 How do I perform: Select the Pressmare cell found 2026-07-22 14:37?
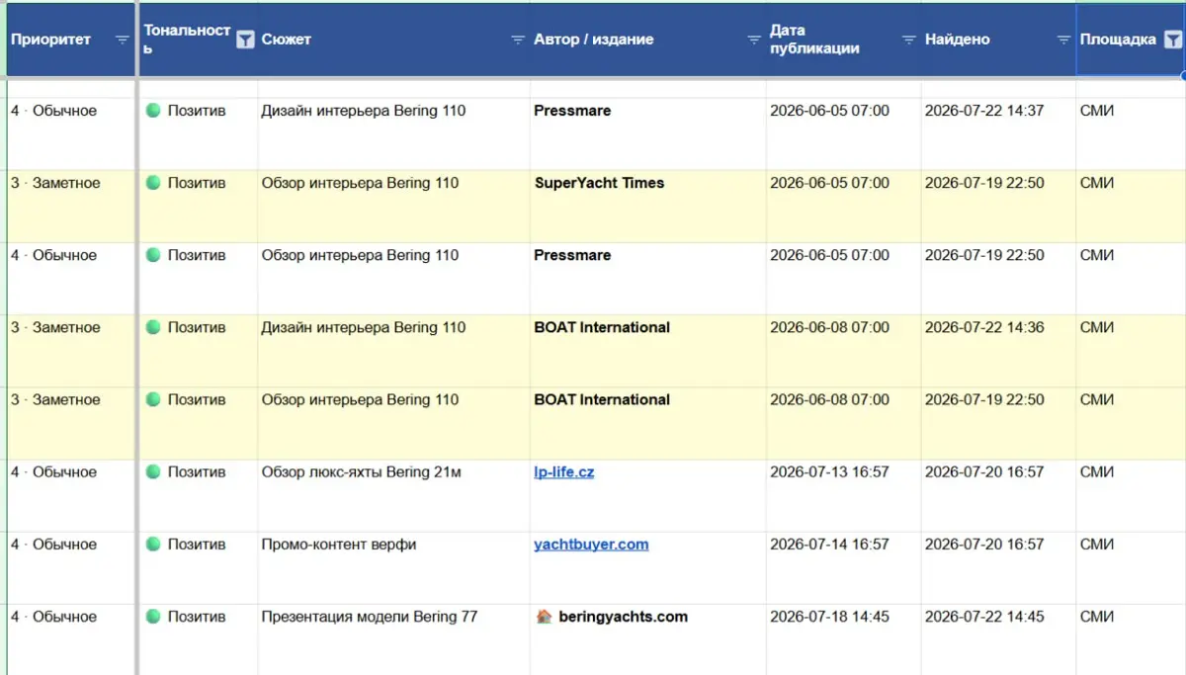point(647,134)
